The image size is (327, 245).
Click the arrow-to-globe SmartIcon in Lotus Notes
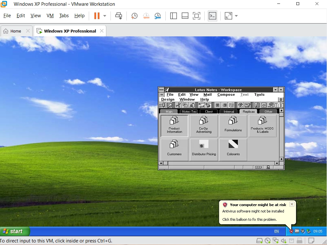pyautogui.click(x=208, y=105)
